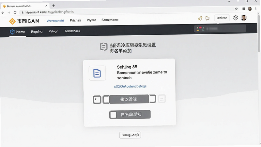The image size is (261, 147).
Task: Click the thumbs-up icon in header
Action: (x=200, y=18)
